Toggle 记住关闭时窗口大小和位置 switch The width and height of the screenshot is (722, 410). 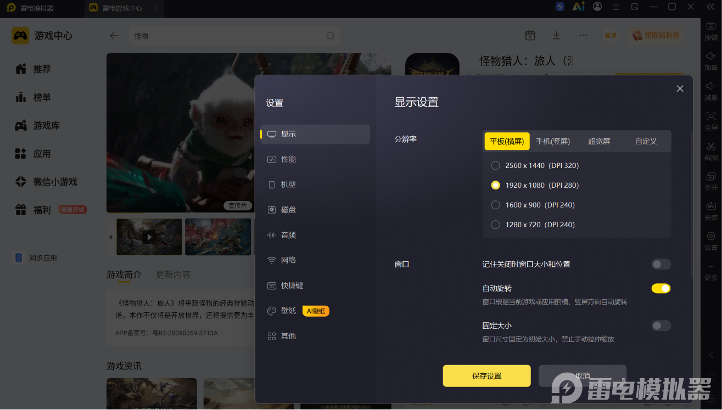pos(661,264)
